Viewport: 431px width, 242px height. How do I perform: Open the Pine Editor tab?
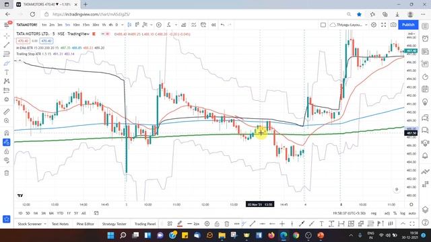(x=86, y=224)
